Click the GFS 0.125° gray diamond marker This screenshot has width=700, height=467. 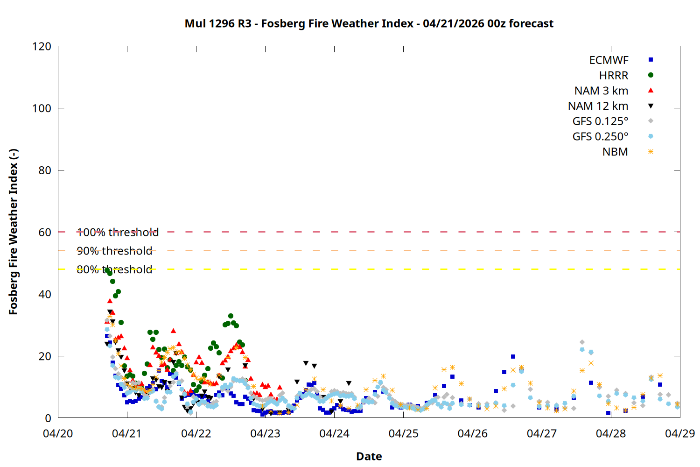pyautogui.click(x=651, y=121)
